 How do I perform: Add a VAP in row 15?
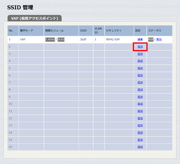coord(140,140)
